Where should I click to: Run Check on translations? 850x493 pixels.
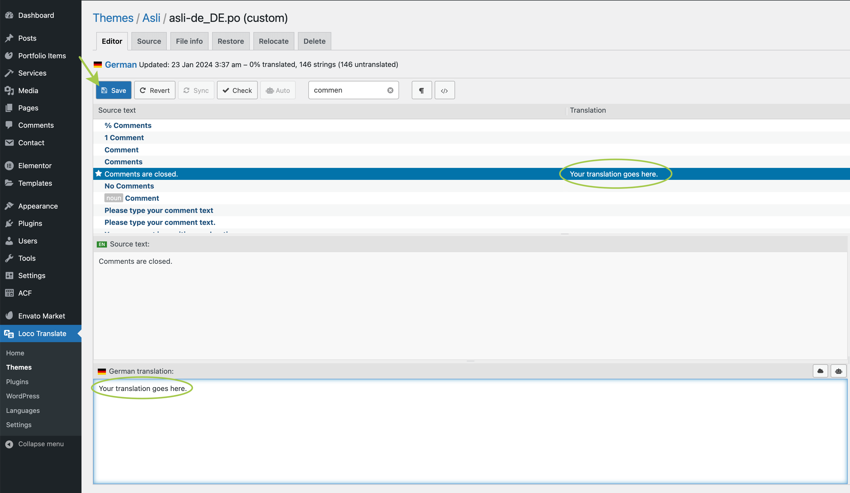237,90
